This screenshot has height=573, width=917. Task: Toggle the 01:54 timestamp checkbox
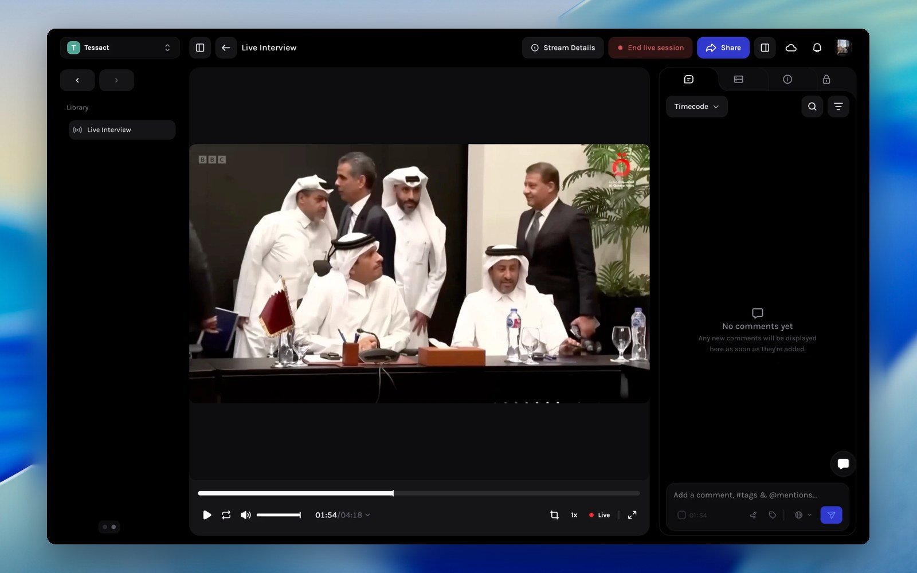click(x=681, y=515)
